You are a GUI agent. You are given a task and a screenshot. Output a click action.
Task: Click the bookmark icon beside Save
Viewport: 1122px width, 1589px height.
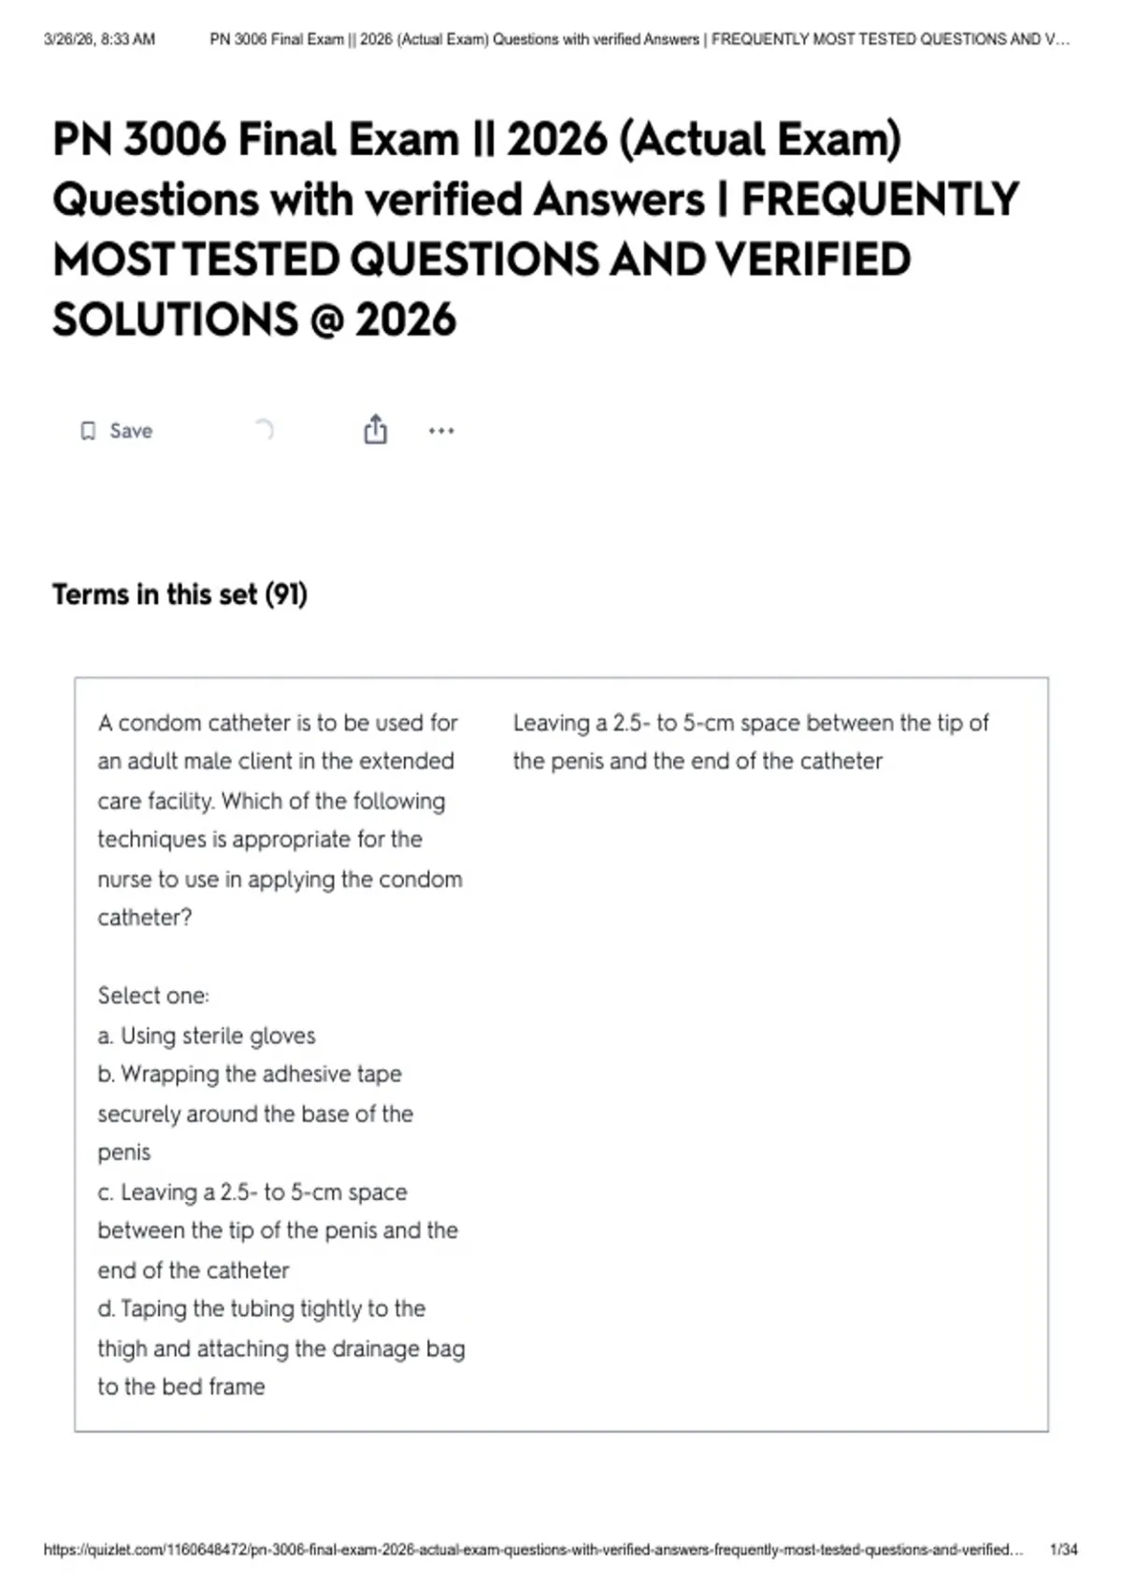[88, 431]
